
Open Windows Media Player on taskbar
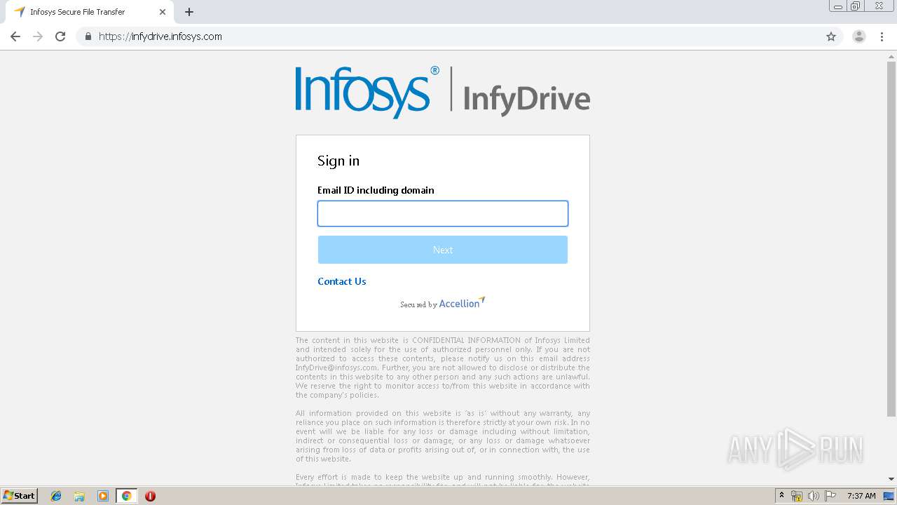coord(103,496)
